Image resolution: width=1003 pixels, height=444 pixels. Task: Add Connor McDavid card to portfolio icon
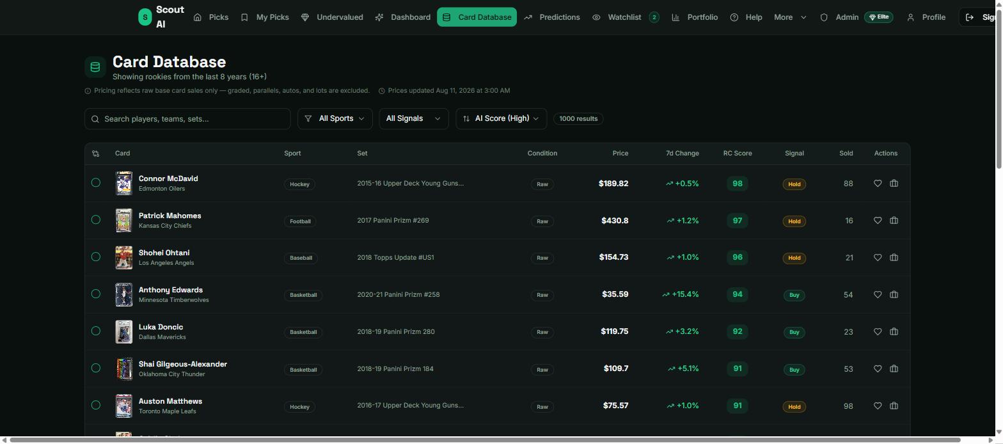(894, 184)
